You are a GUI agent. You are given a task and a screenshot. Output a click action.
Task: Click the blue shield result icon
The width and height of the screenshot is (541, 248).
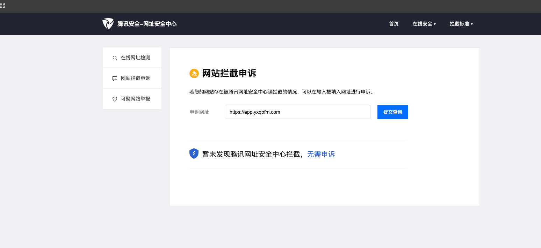(194, 153)
